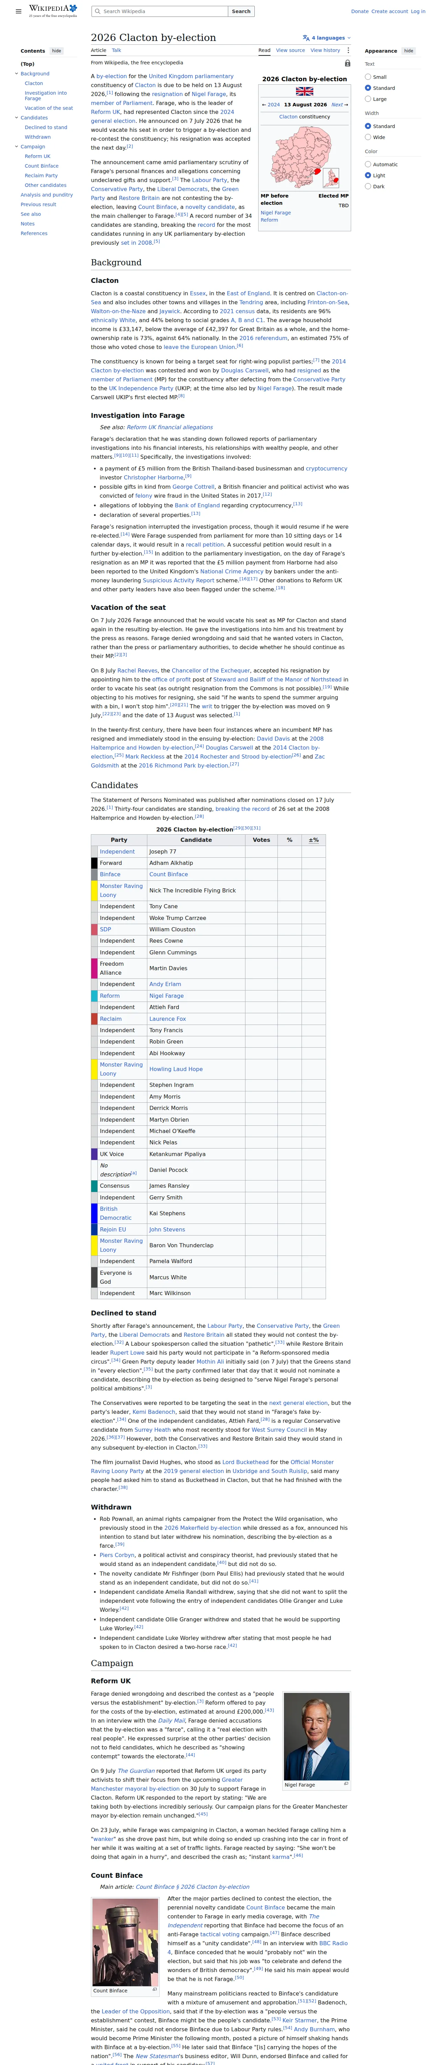The width and height of the screenshot is (442, 2065).
Task: Click the Log in link
Action: (x=418, y=11)
